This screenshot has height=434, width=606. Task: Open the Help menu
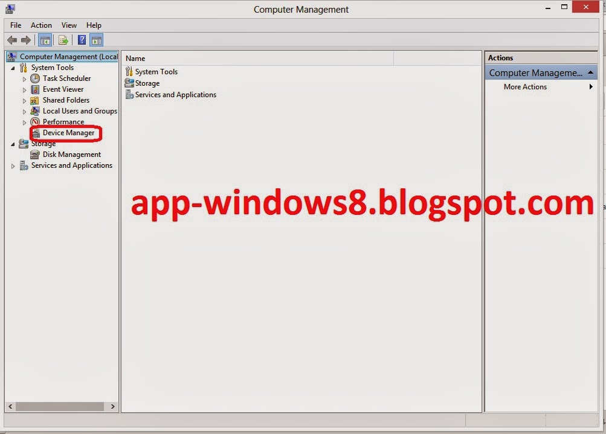(94, 25)
